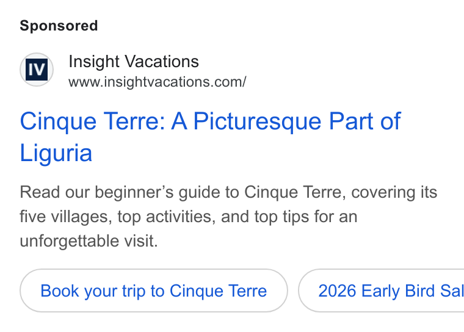The height and width of the screenshot is (332, 464).
Task: Click 'Vacations' in the advertiser name
Action: (x=162, y=62)
